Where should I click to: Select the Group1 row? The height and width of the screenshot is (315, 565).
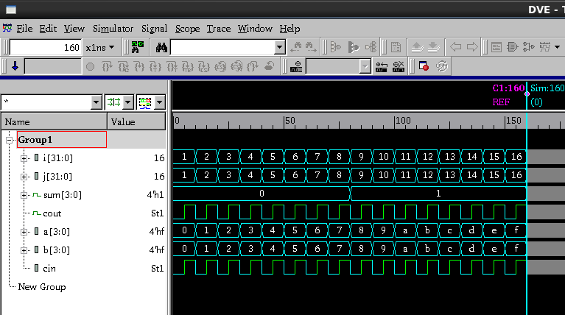(62, 140)
